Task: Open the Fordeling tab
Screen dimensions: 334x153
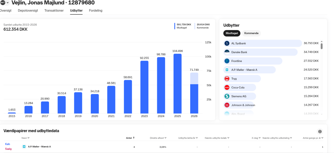Action: pos(95,10)
